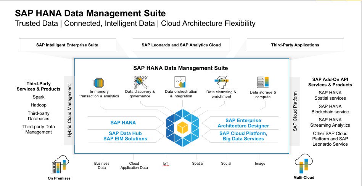The image size is (362, 186).
Task: Click the in-memory chip icon
Action: (x=99, y=83)
